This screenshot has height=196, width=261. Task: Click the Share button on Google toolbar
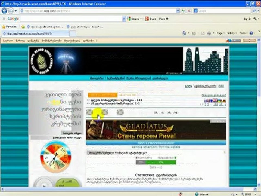point(150,19)
